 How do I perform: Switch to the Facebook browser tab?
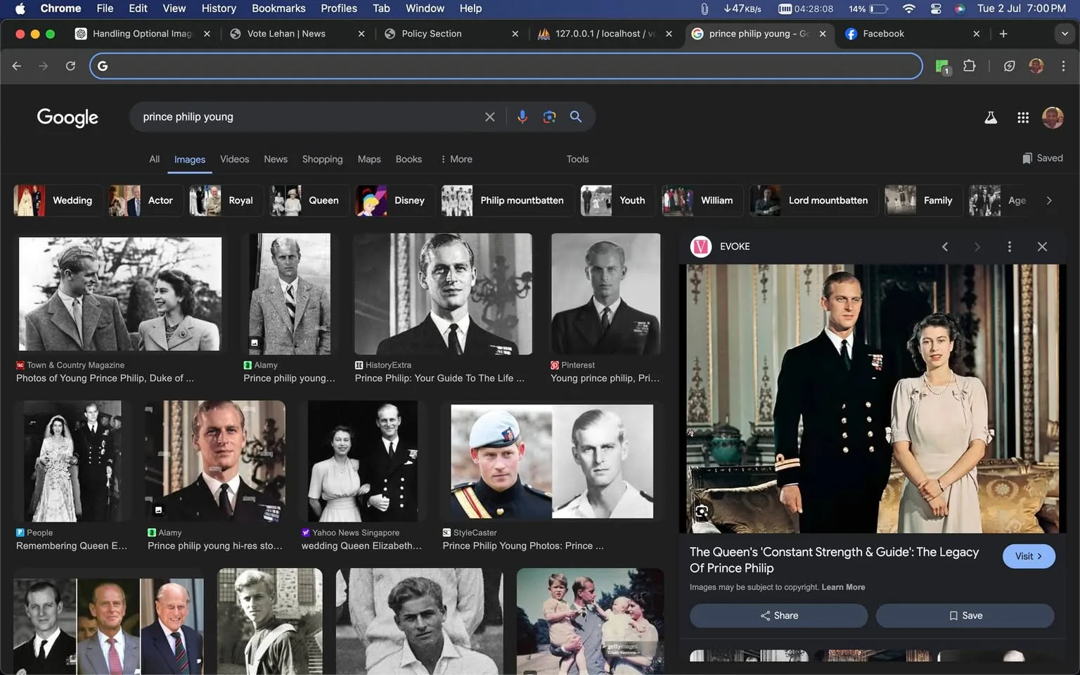click(911, 34)
